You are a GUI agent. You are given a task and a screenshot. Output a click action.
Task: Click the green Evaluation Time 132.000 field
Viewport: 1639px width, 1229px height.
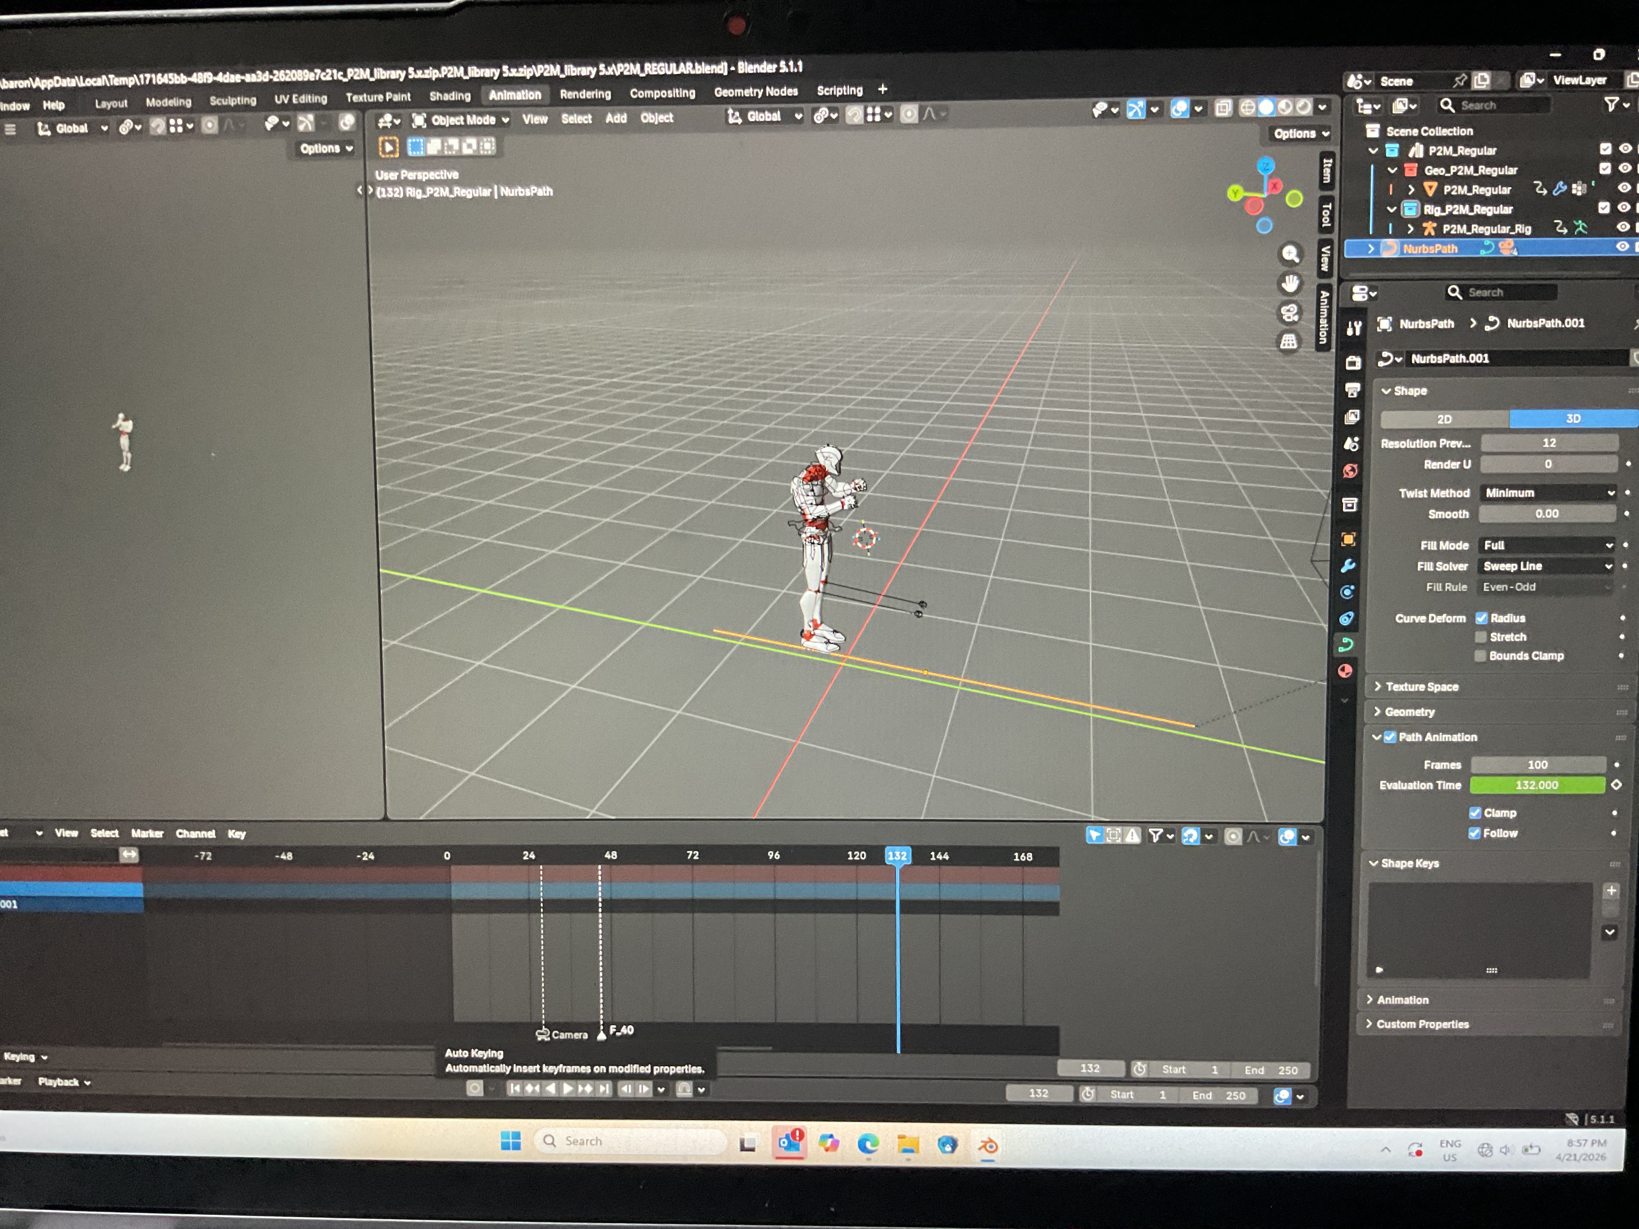click(x=1537, y=785)
